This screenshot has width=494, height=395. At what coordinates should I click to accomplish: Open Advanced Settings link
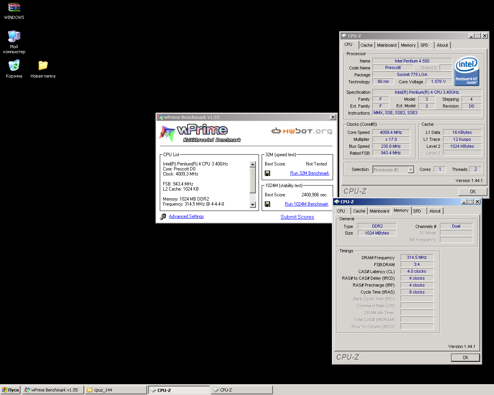click(186, 216)
